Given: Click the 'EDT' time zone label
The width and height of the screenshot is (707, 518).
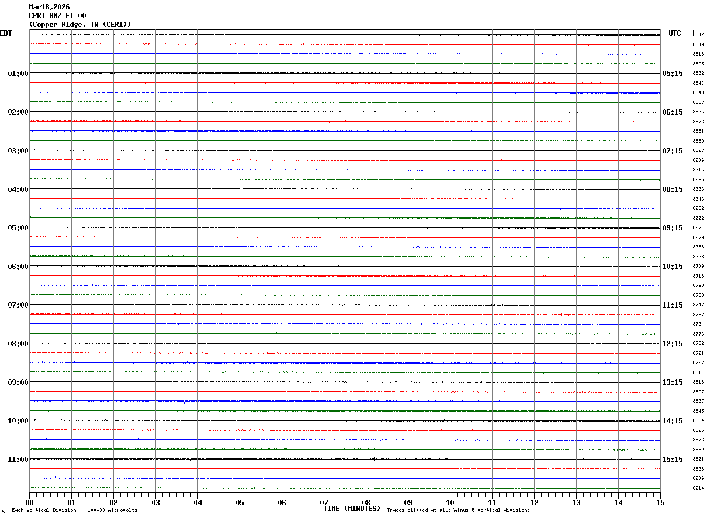Looking at the screenshot, I should click(x=6, y=33).
